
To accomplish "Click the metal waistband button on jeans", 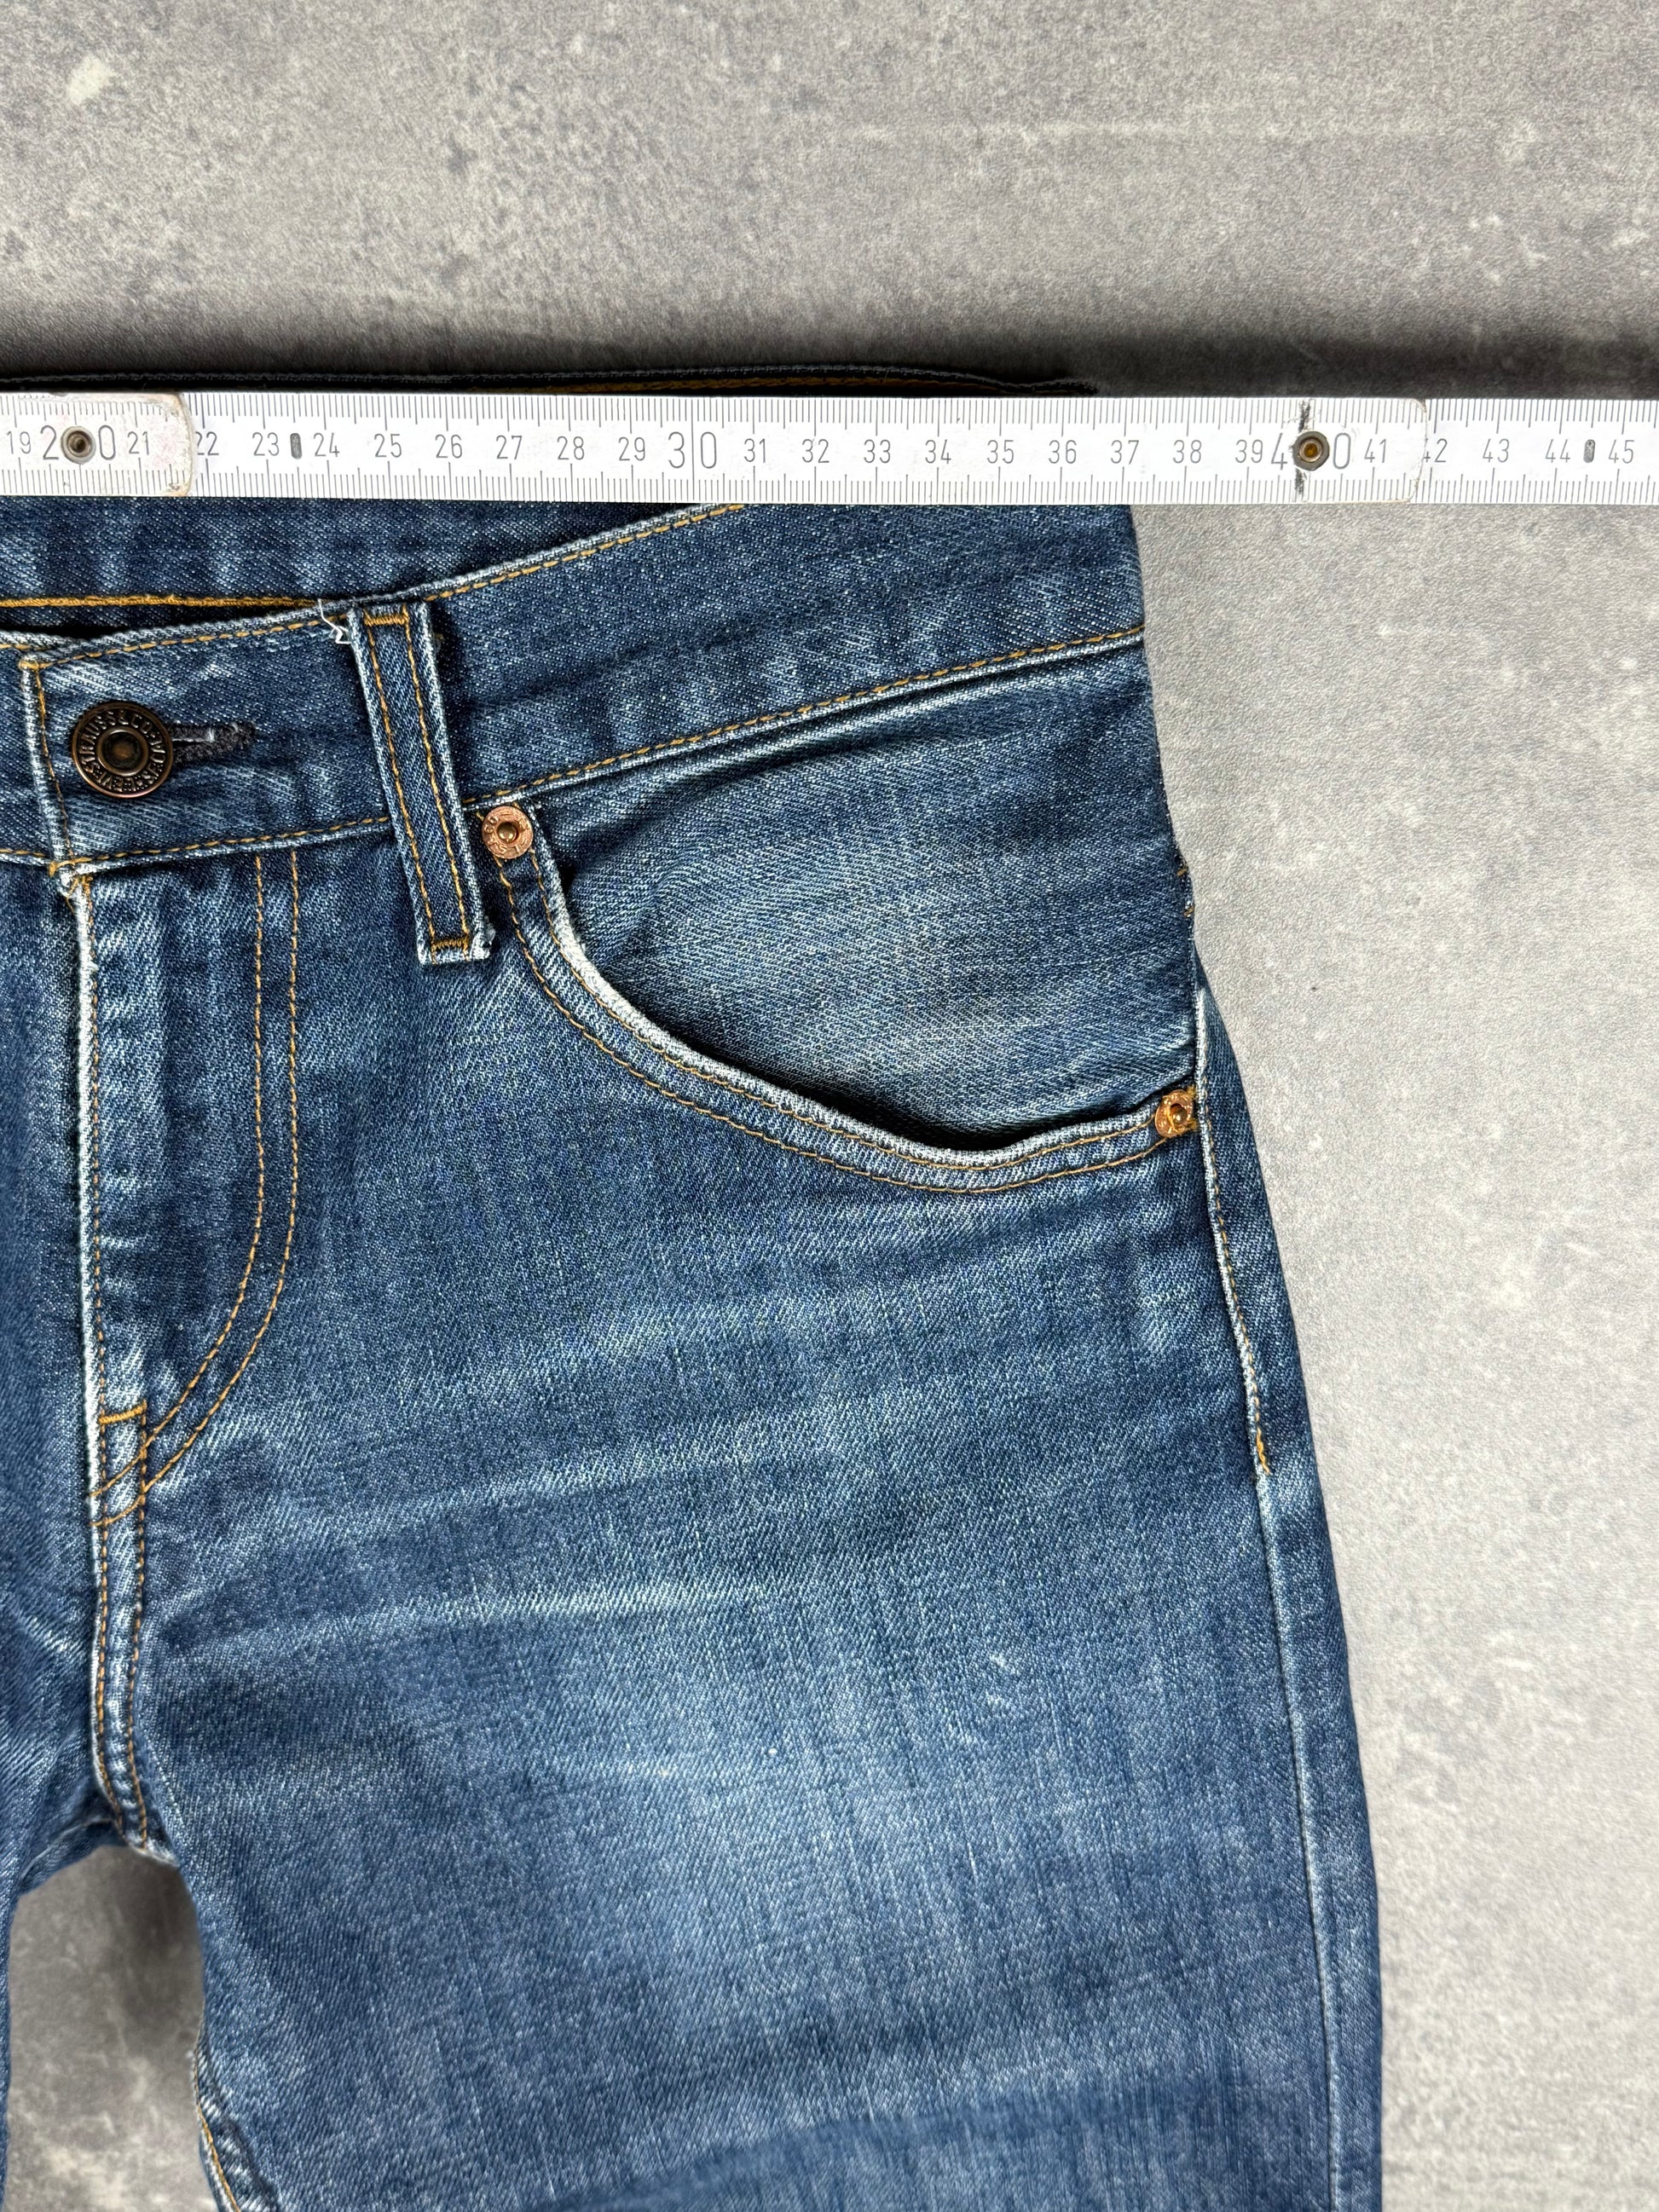I will [x=124, y=750].
